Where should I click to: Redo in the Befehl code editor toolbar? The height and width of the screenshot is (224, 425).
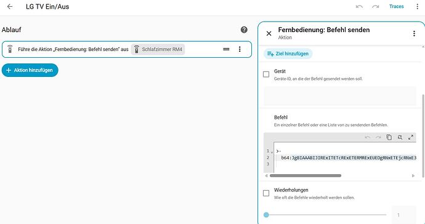378,137
